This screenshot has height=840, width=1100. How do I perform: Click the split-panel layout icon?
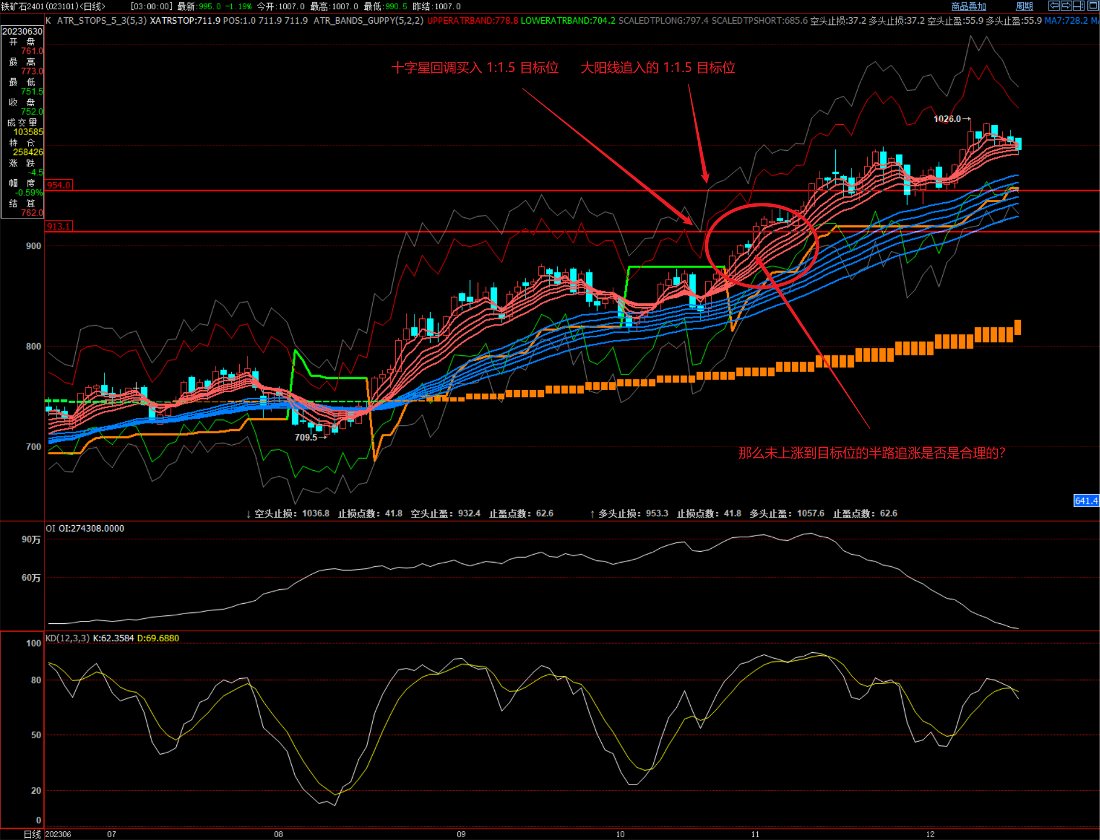[1079, 6]
